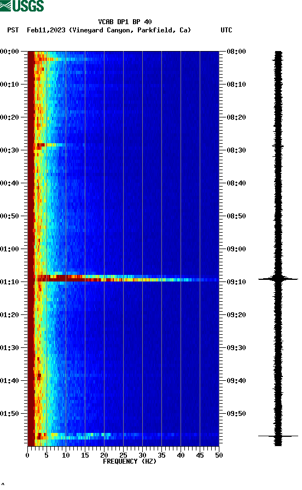
Task: Click the 01:40 PST time label
Action: click(9, 381)
